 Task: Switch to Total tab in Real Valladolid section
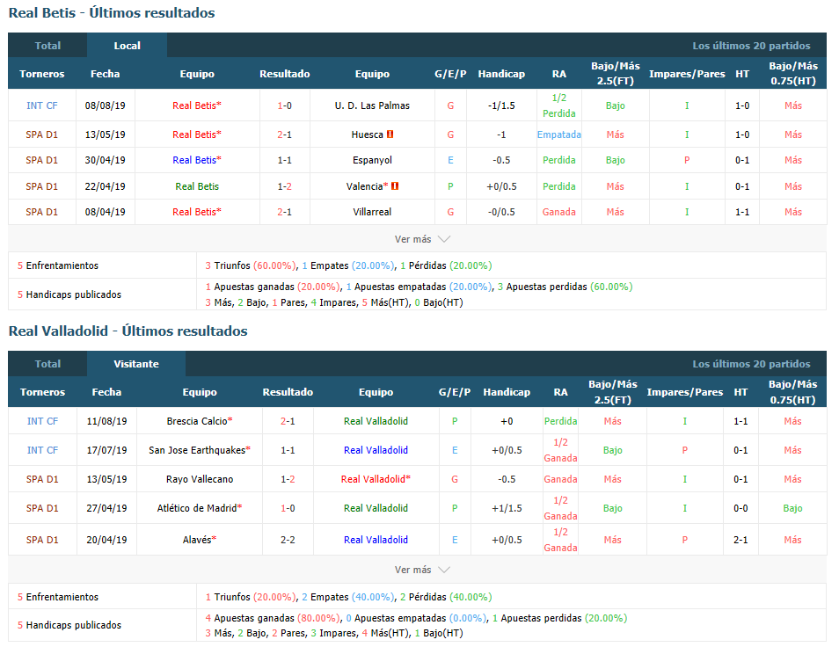point(47,364)
